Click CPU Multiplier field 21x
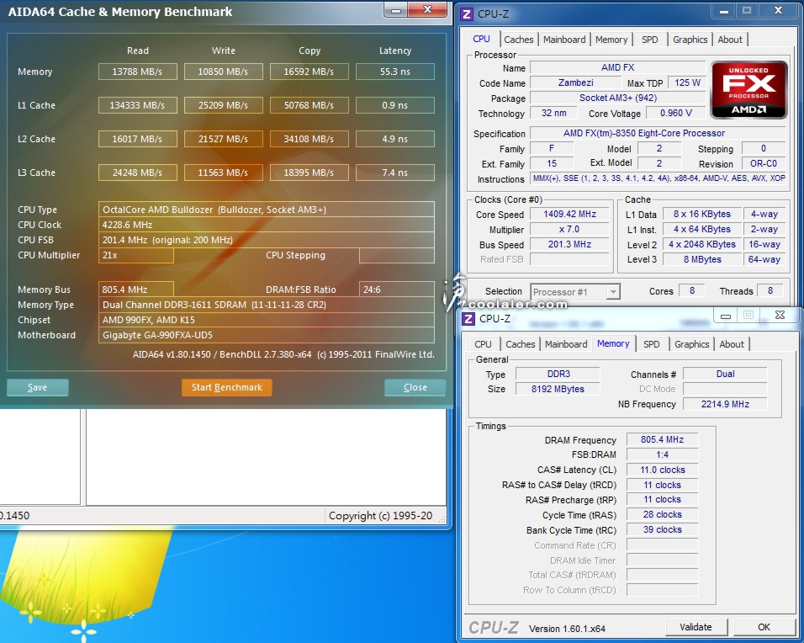804x643 pixels. tap(136, 255)
